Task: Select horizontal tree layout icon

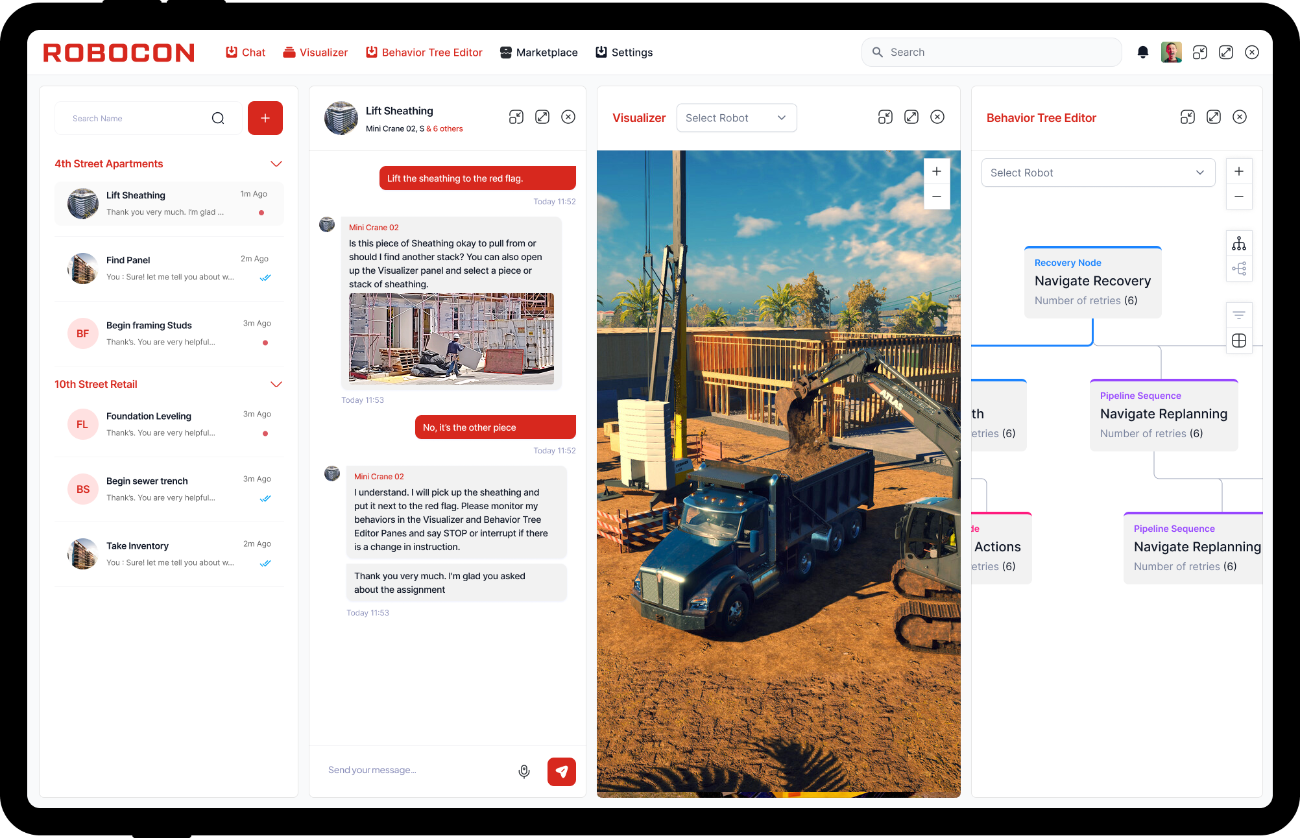Action: pos(1238,269)
